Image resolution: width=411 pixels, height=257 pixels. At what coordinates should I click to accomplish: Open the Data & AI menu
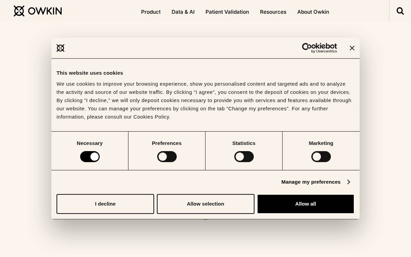(x=183, y=12)
